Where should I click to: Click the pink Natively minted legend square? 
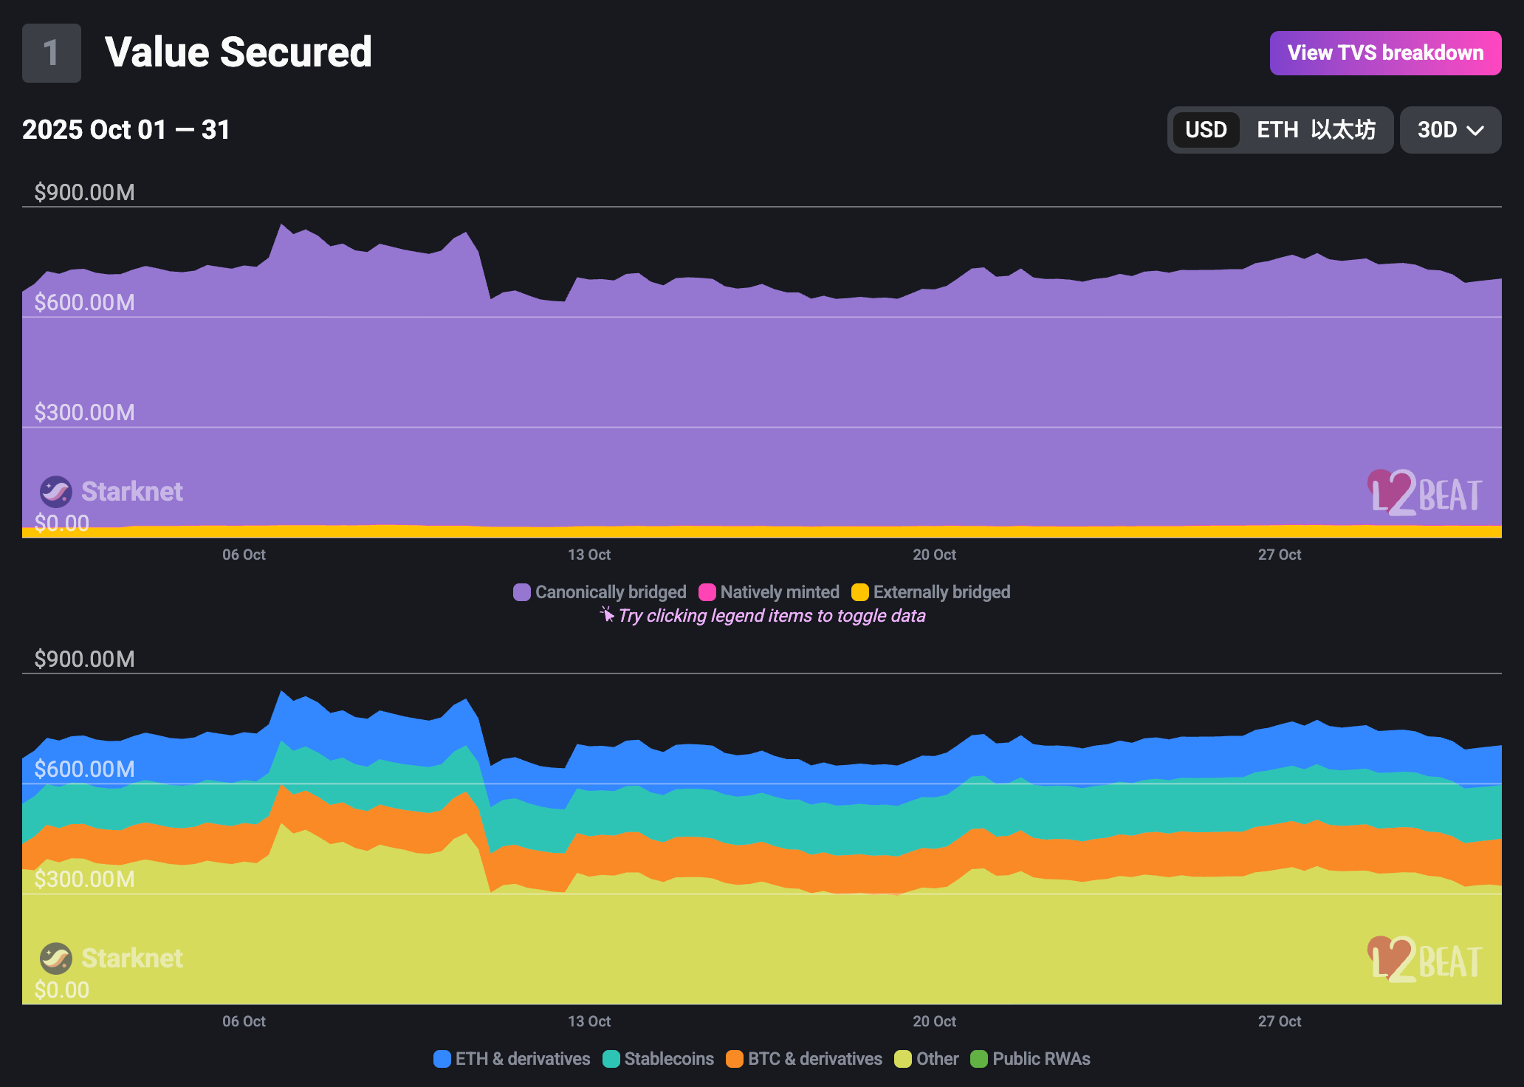pyautogui.click(x=707, y=592)
